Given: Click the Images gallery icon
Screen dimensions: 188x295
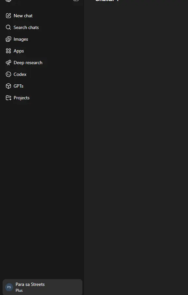Looking at the screenshot, I should click(x=8, y=39).
